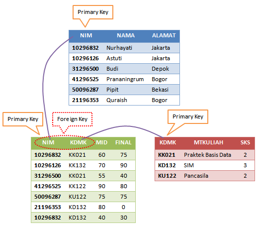Click course code KK122 in green table
258x226 pixels.
click(77, 186)
